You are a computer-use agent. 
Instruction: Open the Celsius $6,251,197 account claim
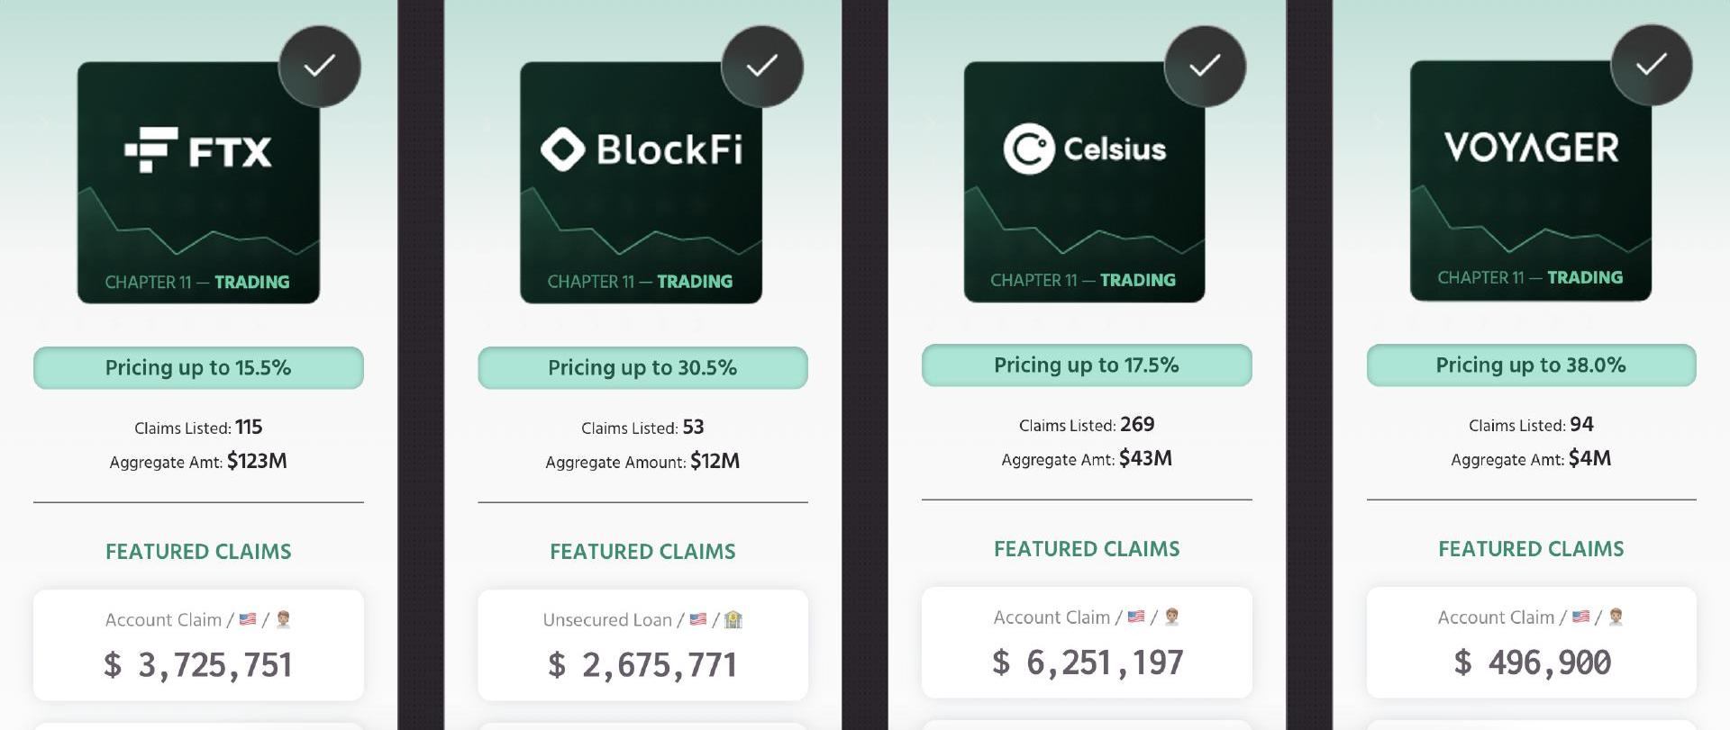pyautogui.click(x=1087, y=642)
